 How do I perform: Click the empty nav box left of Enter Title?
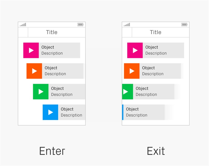click(23, 32)
